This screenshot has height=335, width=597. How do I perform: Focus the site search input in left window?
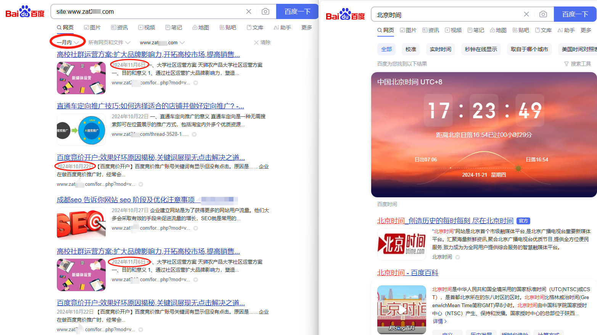149,11
